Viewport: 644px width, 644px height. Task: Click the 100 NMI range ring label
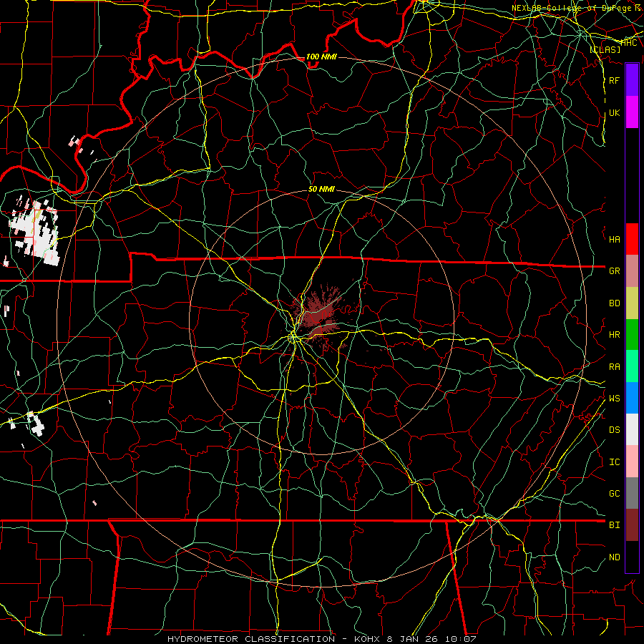321,57
